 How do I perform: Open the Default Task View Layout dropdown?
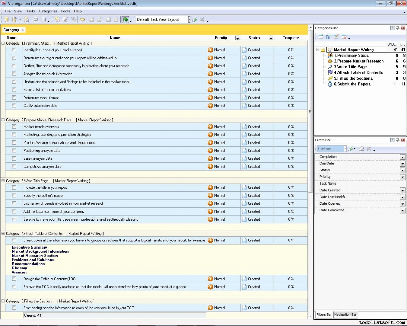[x=189, y=20]
